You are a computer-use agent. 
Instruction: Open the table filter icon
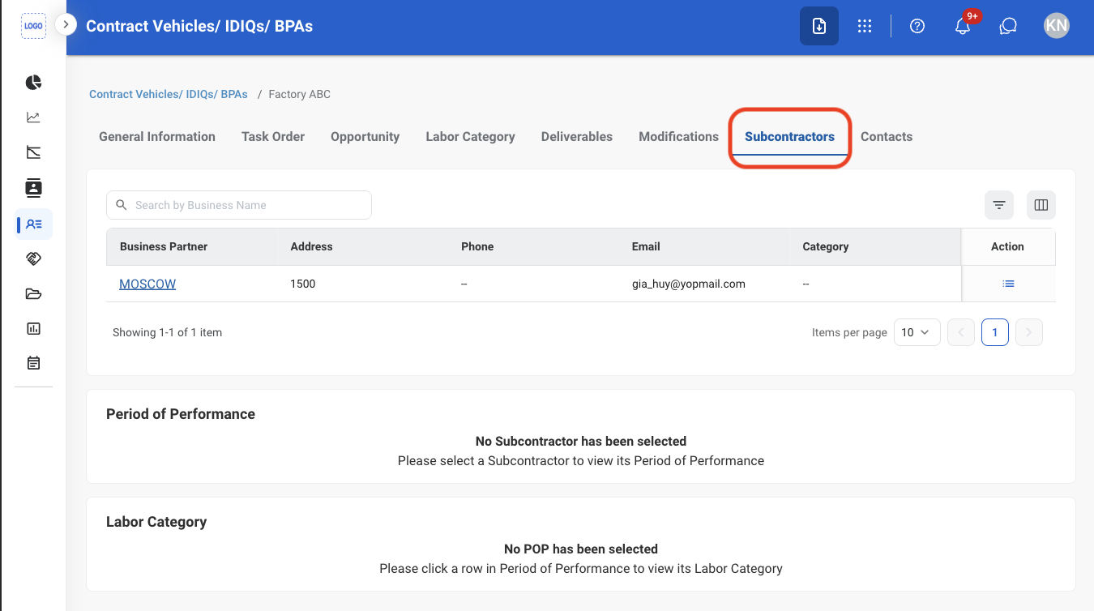[x=999, y=205]
